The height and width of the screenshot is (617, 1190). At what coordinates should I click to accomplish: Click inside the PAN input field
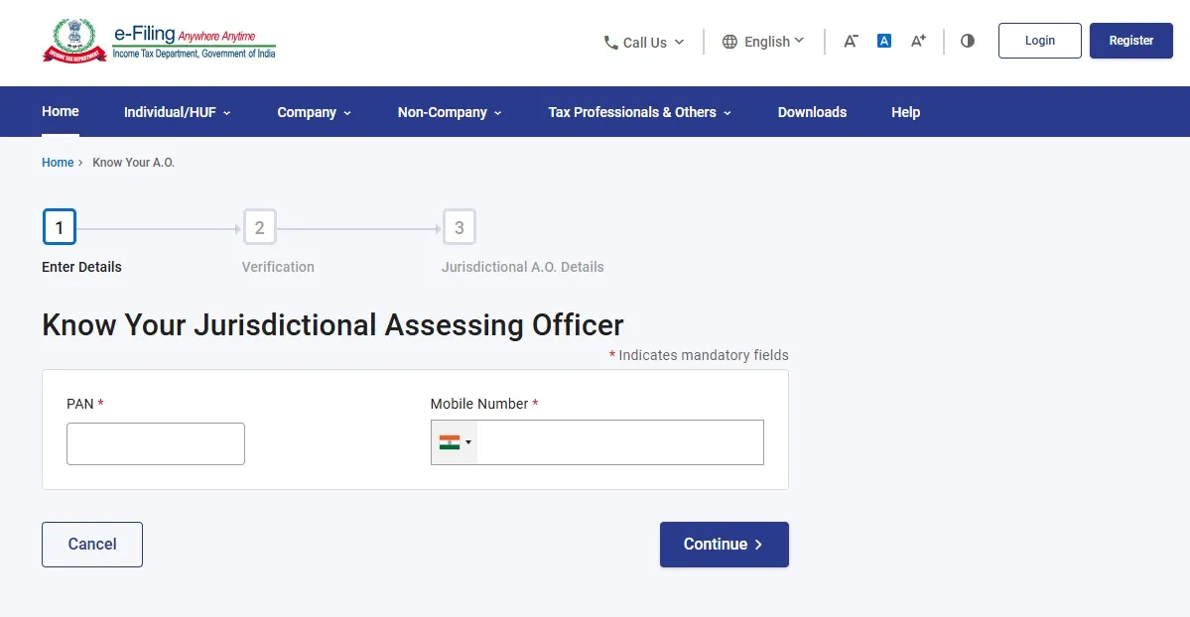155,443
